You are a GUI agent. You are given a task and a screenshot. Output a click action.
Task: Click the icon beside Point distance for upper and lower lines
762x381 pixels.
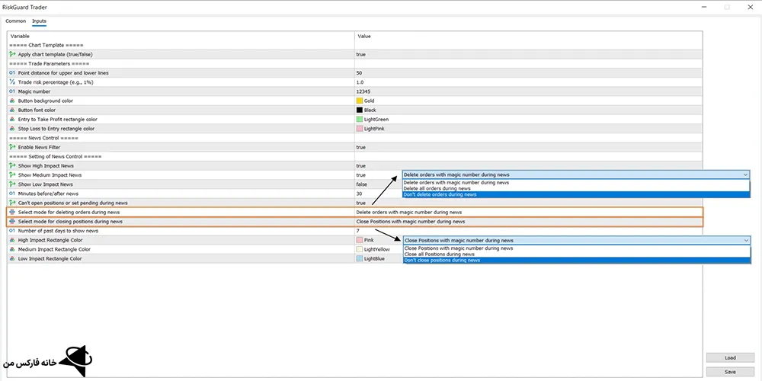[x=12, y=73]
